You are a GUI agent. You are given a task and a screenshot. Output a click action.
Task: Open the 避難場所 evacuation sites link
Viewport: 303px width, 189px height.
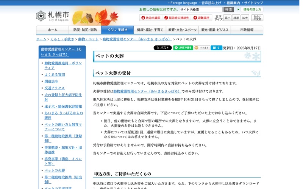point(201,18)
